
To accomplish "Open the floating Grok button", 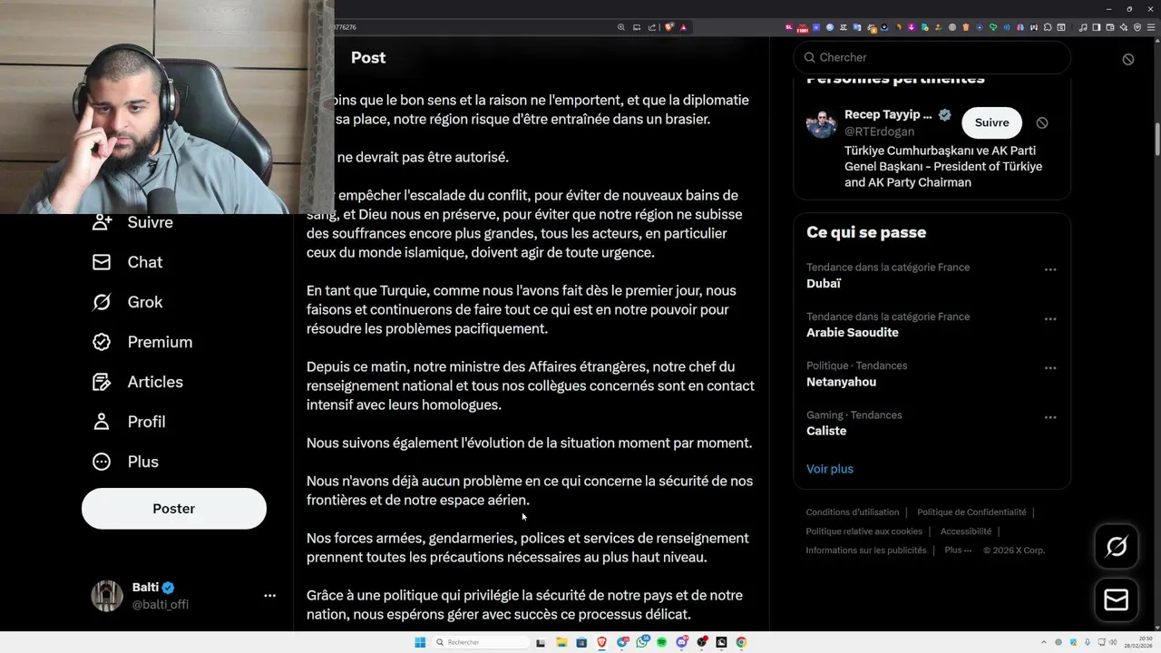I will (1117, 546).
